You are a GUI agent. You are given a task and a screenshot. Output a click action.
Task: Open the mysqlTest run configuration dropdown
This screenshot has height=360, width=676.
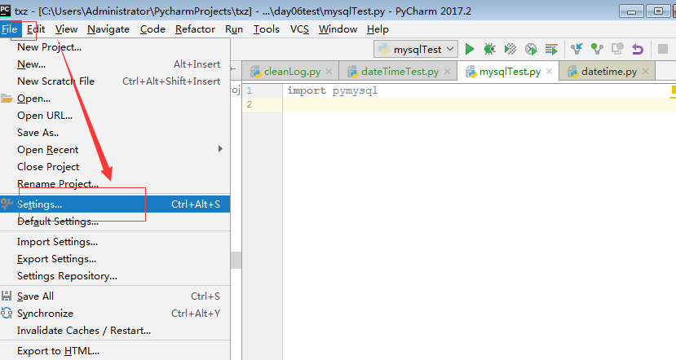(x=416, y=49)
